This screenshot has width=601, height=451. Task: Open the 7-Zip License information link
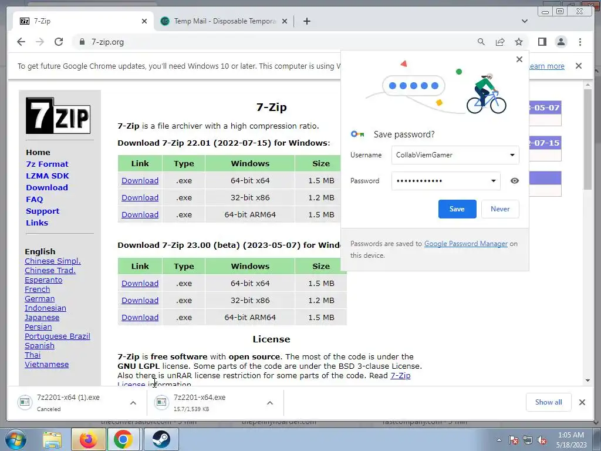tap(400, 375)
